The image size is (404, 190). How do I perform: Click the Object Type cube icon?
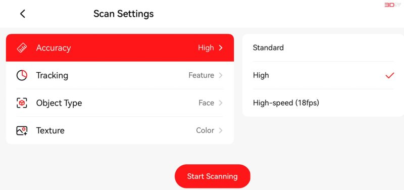pos(22,103)
